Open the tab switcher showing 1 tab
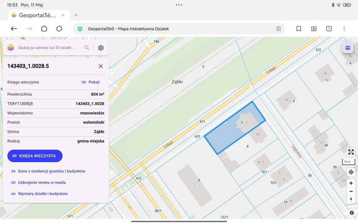 (329, 29)
